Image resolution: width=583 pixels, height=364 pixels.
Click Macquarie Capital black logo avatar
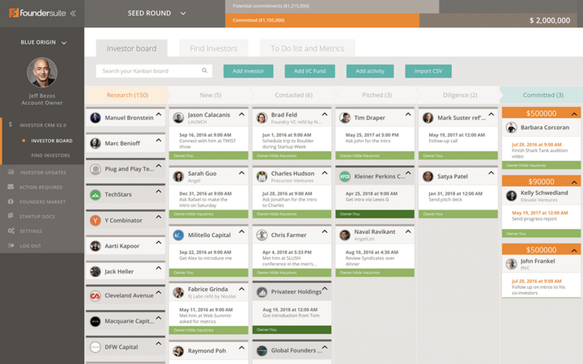click(96, 321)
